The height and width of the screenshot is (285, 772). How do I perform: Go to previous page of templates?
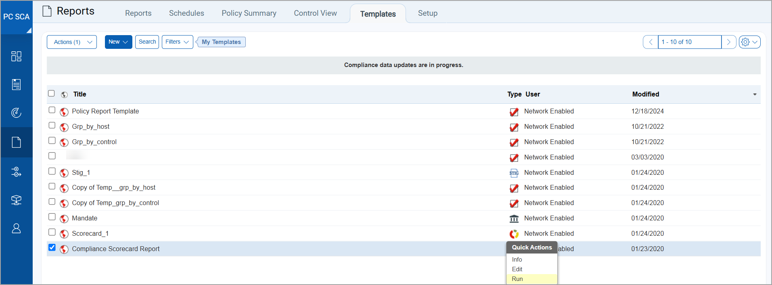click(x=651, y=42)
